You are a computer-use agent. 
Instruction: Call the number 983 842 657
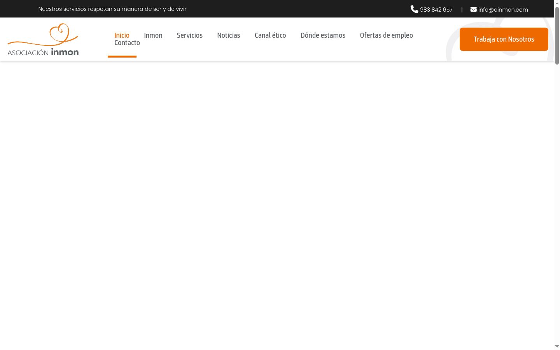coord(436,10)
